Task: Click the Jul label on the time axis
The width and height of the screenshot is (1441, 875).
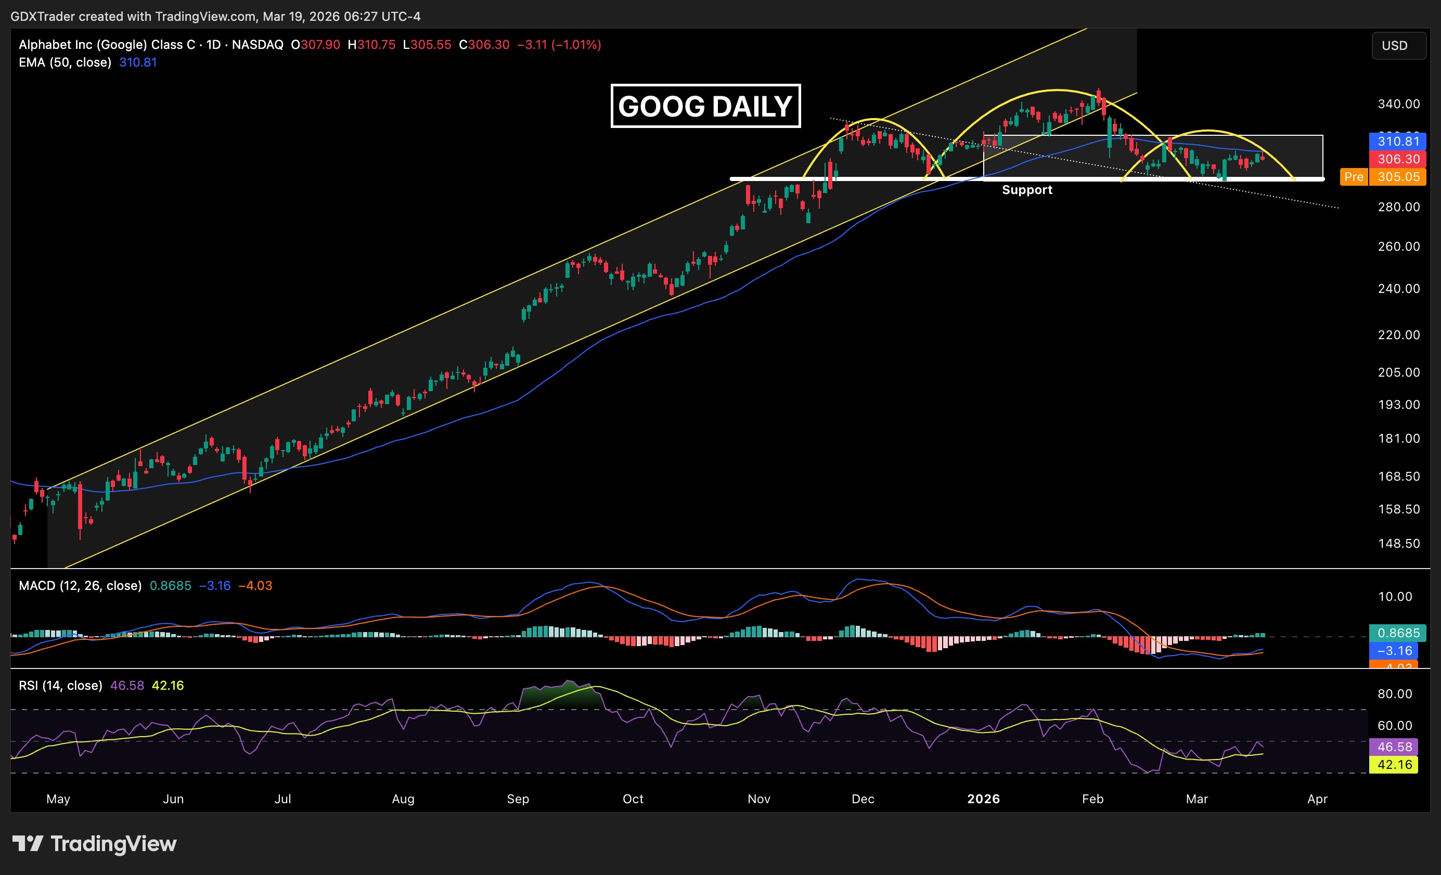Action: [282, 799]
